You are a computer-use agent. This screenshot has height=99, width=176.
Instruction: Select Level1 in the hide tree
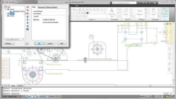click(x=12, y=9)
